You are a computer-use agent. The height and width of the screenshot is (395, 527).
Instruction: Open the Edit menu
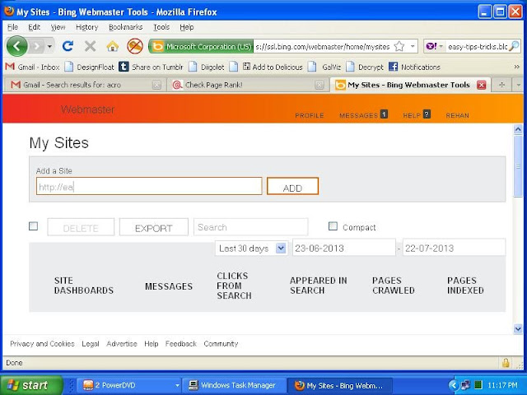(x=34, y=27)
